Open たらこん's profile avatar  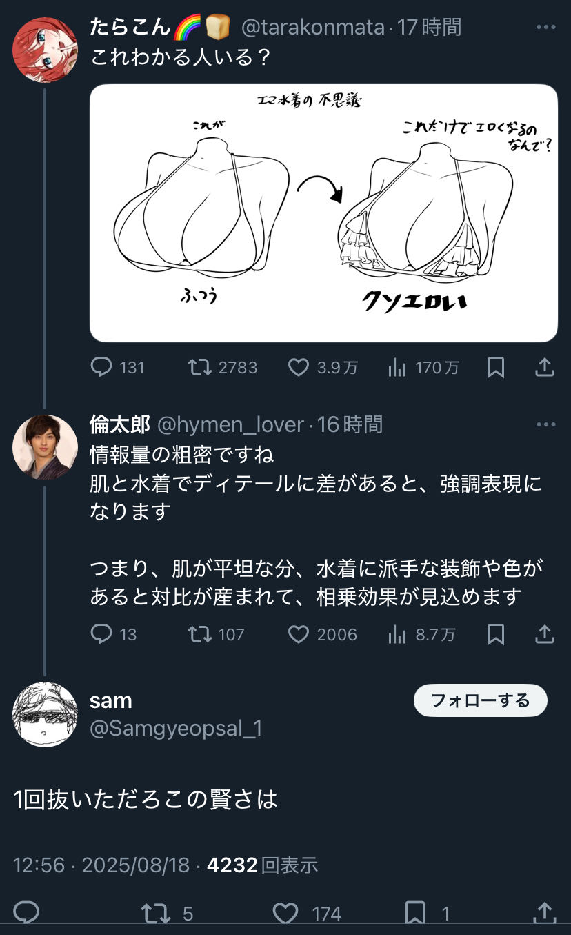click(45, 50)
